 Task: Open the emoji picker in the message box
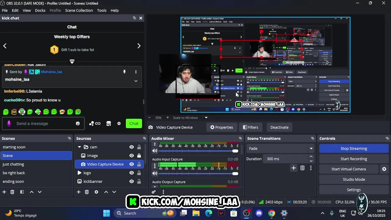pos(78,123)
